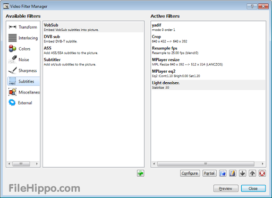
Task: Click the Video Filter Manager title icon
Action: click(x=6, y=6)
